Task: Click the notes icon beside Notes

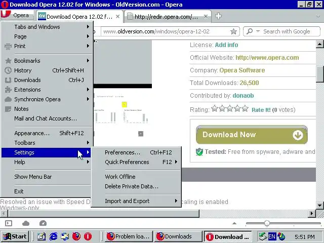Action: click(x=8, y=109)
